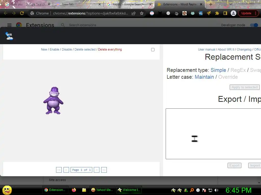Reload the page with the refresh icon
This screenshot has height=195, width=261.
[x=22, y=13]
